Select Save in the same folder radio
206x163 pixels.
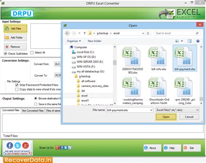(x=36, y=104)
